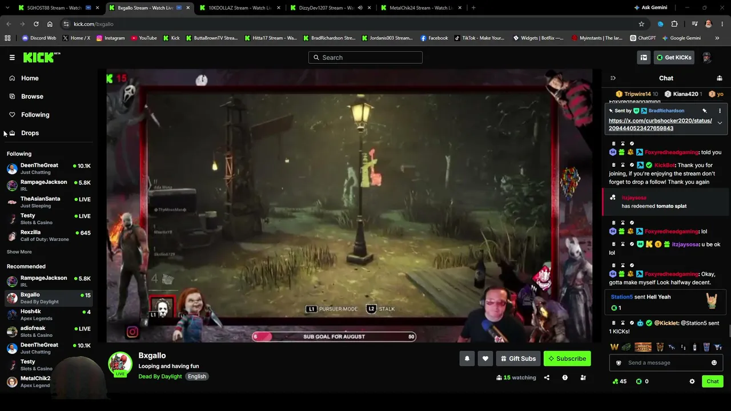Follow Bxgallo with the heart button
This screenshot has width=731, height=411.
click(485, 358)
